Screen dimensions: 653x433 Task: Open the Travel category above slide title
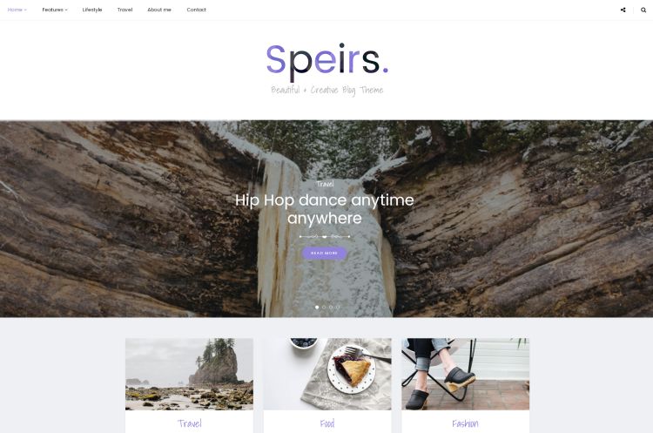(325, 184)
